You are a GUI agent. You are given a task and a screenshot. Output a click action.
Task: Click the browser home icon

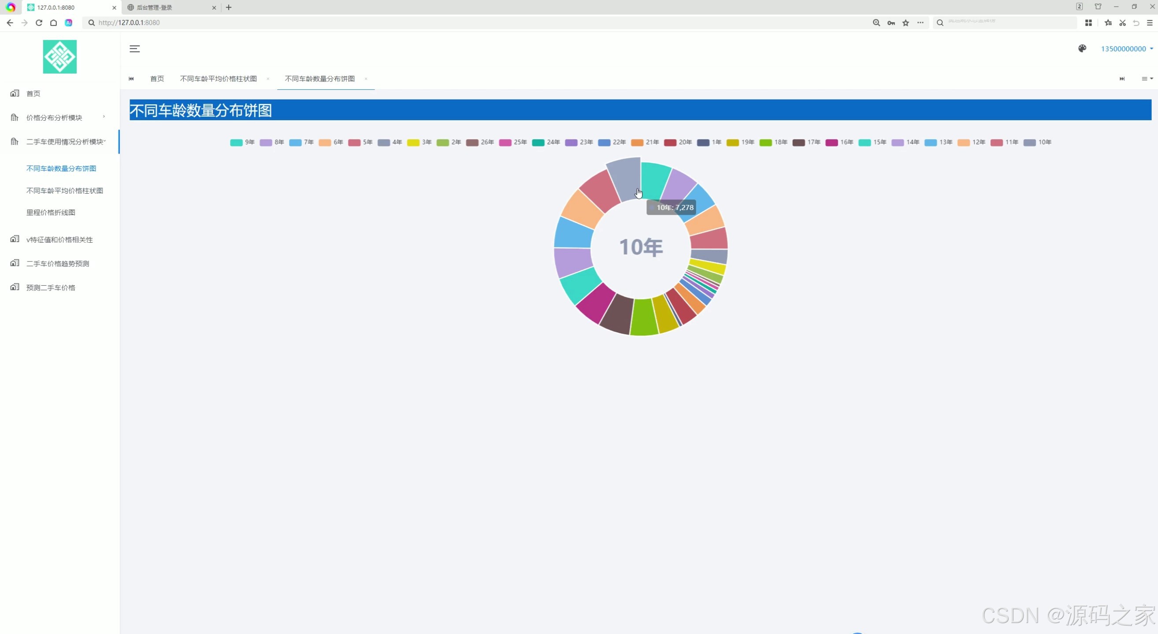click(x=53, y=22)
